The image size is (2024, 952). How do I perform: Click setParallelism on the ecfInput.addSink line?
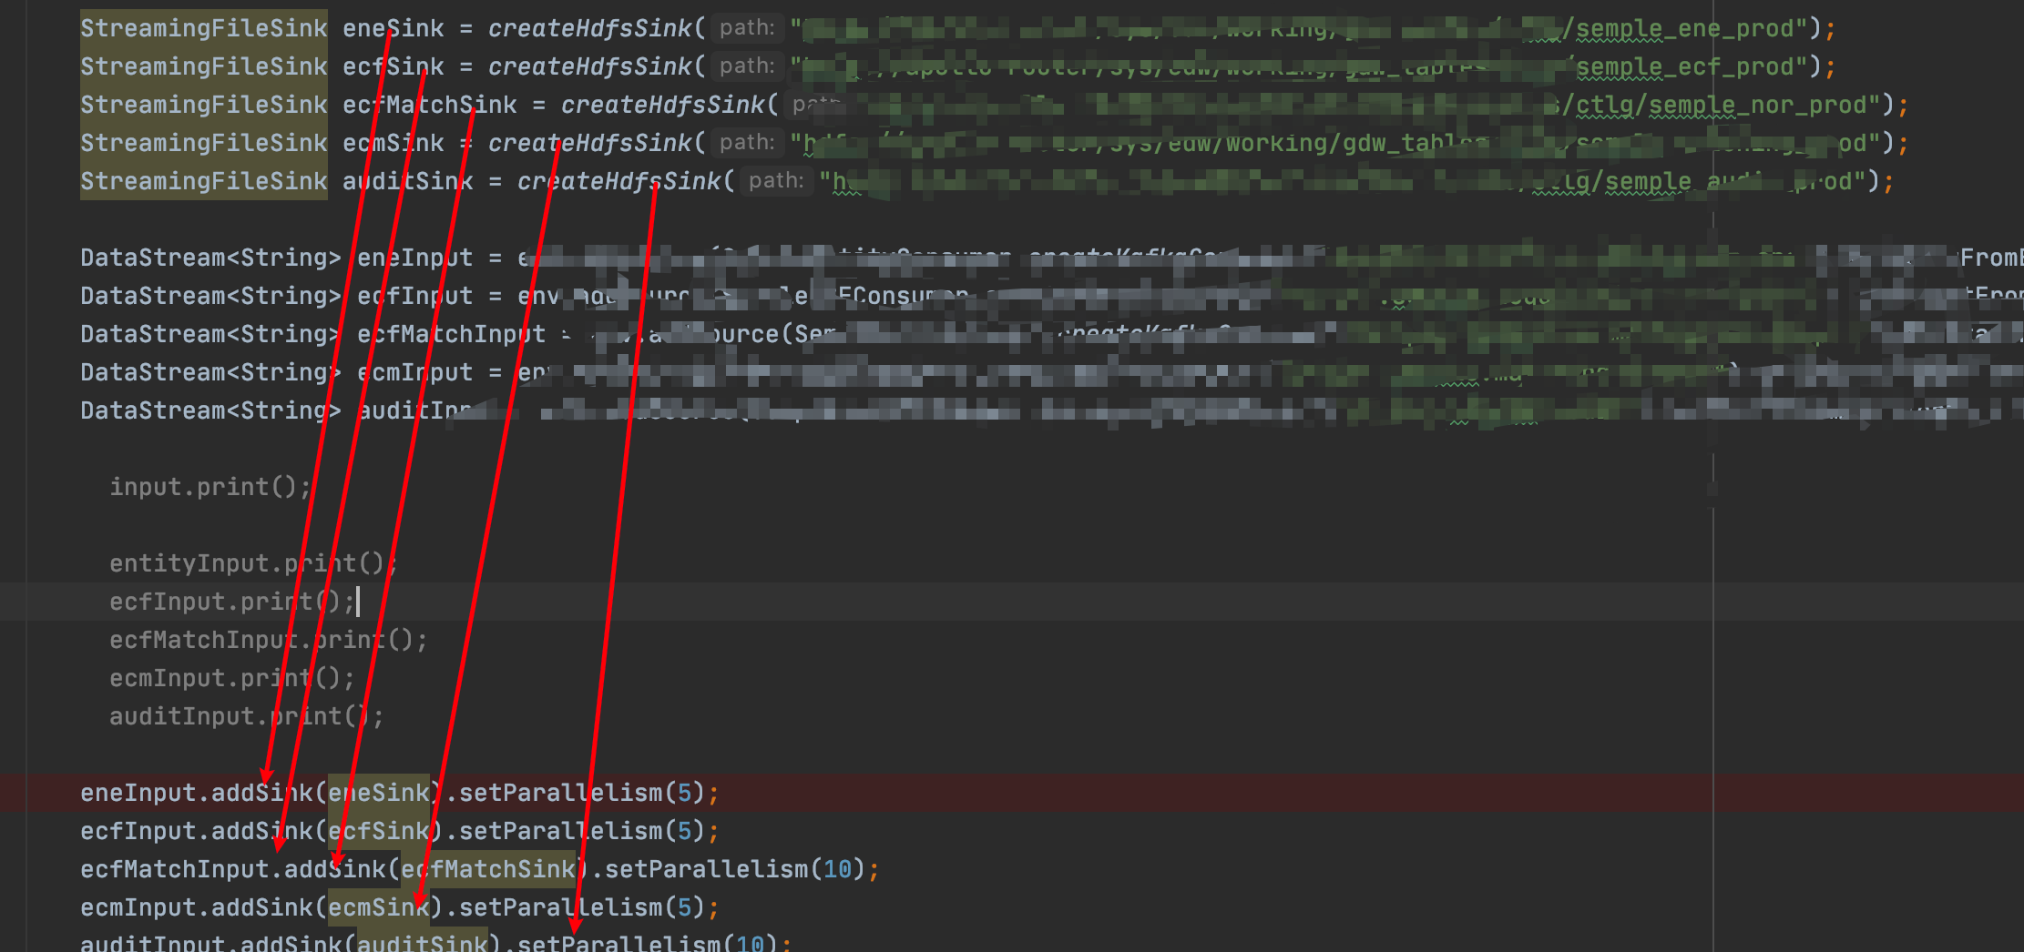pyautogui.click(x=561, y=831)
